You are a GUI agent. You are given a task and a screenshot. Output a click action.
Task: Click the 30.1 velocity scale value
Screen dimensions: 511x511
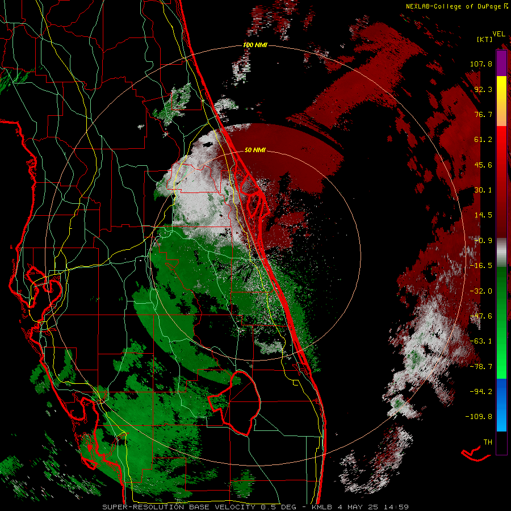coord(483,190)
